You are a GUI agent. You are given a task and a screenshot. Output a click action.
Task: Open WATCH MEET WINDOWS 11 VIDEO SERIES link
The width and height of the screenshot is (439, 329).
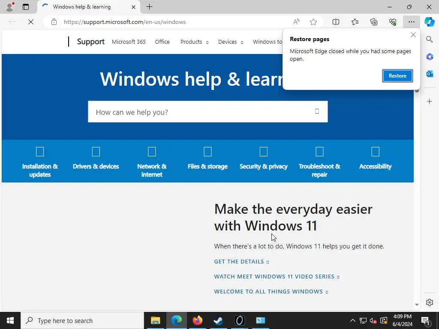coord(277,276)
